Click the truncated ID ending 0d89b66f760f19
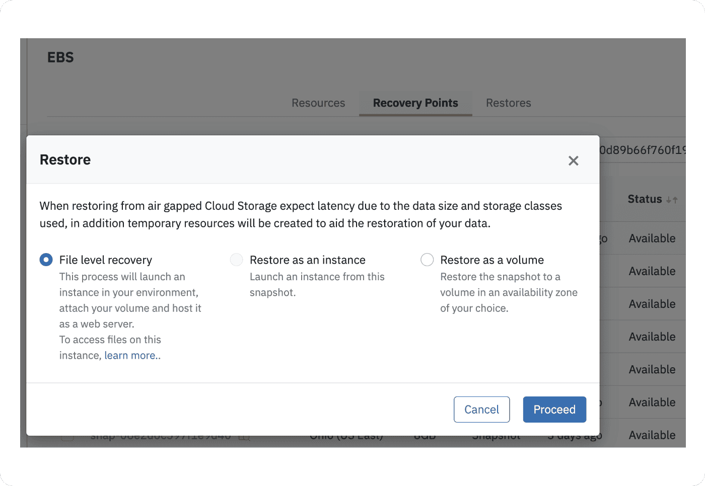705x486 pixels. pos(642,150)
